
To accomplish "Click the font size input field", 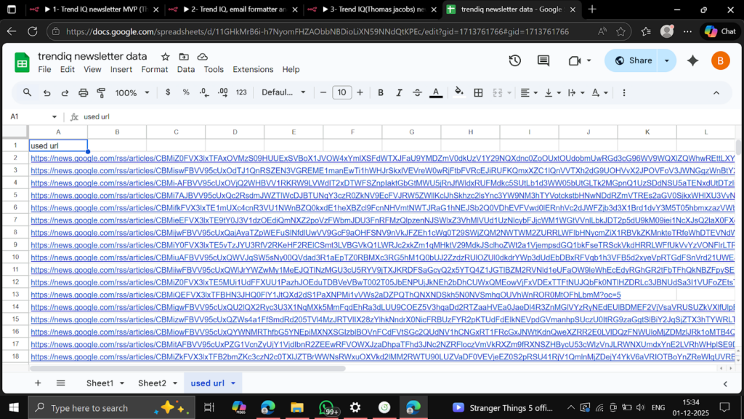I will point(341,92).
